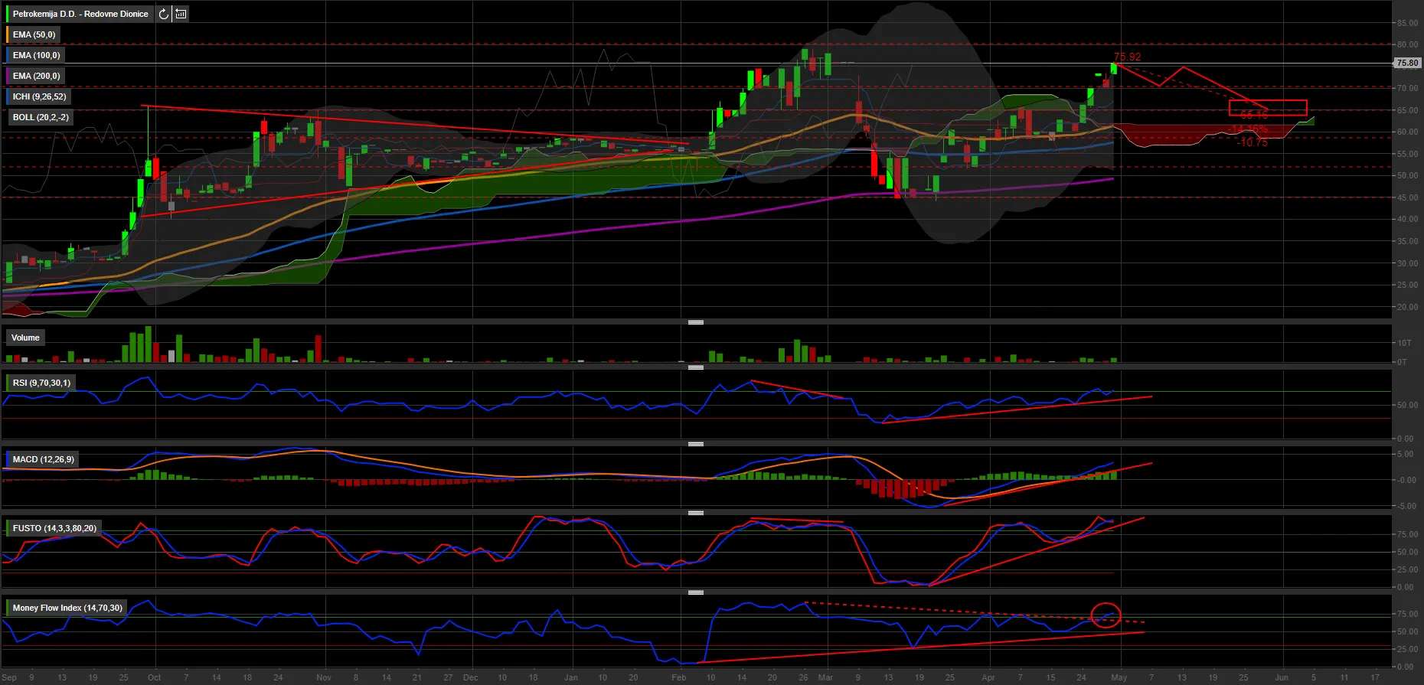Open the BOLL (20,2,-2) indicator label

tap(41, 117)
